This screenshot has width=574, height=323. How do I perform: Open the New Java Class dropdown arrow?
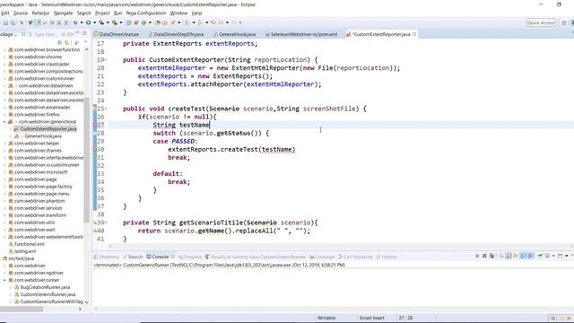tap(150, 22)
